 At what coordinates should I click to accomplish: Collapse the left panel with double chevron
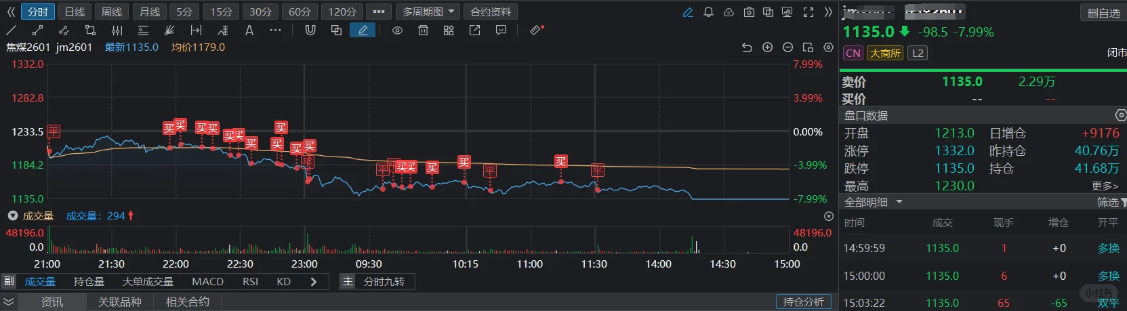pos(11,12)
